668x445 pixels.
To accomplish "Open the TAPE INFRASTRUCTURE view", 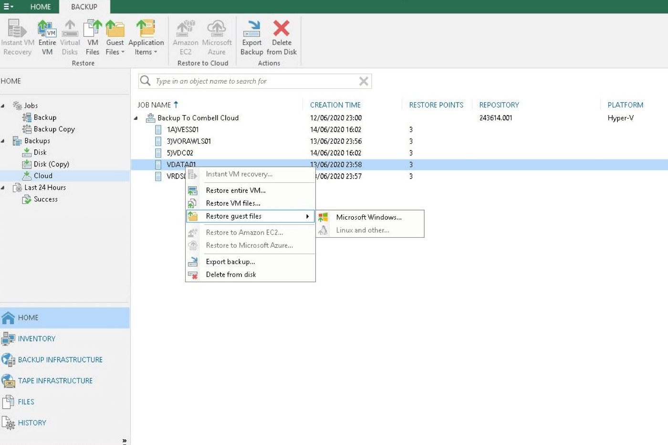I will [x=65, y=381].
